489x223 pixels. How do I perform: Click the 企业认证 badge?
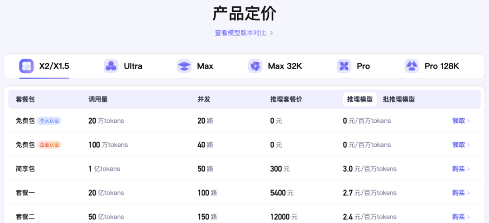tap(49, 145)
